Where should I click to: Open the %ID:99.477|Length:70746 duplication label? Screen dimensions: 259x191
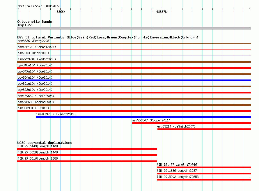[x=177, y=165]
